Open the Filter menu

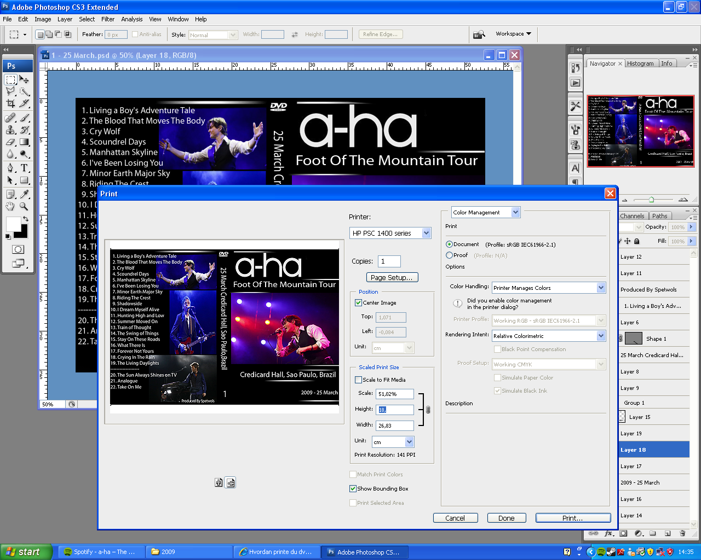[x=108, y=19]
